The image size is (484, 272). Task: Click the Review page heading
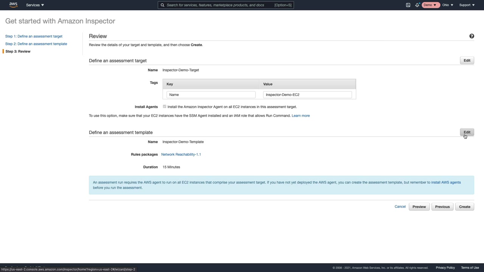[x=98, y=36]
